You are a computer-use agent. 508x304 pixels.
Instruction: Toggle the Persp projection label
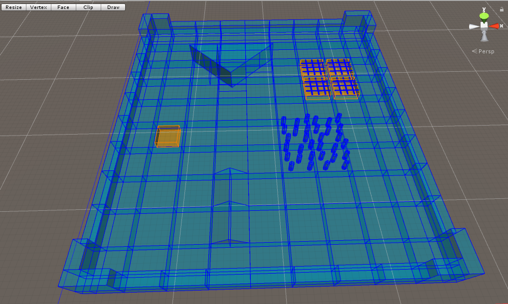point(483,51)
